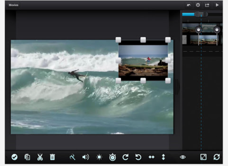Open the stopwatch speed control
The width and height of the screenshot is (228, 166).
pyautogui.click(x=113, y=157)
